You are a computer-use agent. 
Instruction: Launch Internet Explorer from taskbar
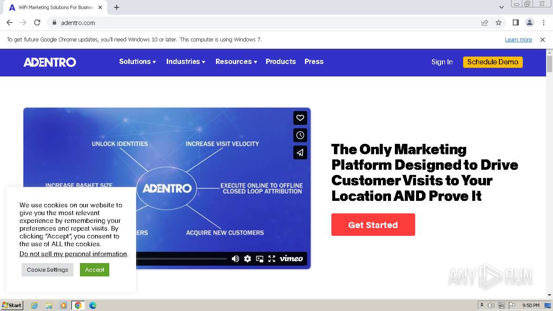[35, 305]
